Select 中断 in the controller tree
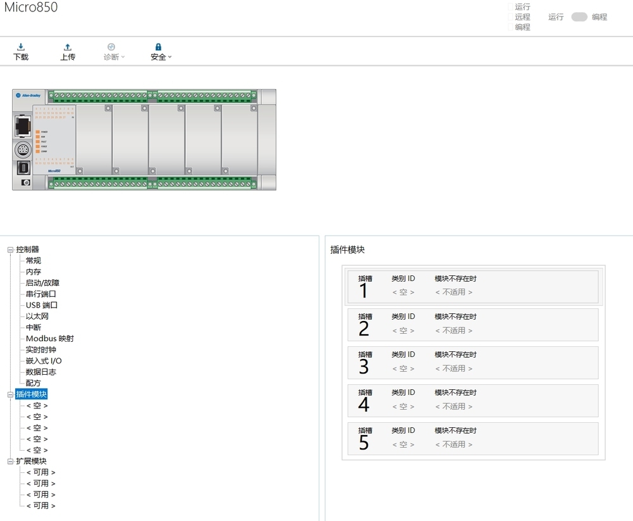The image size is (633, 521). tap(34, 327)
